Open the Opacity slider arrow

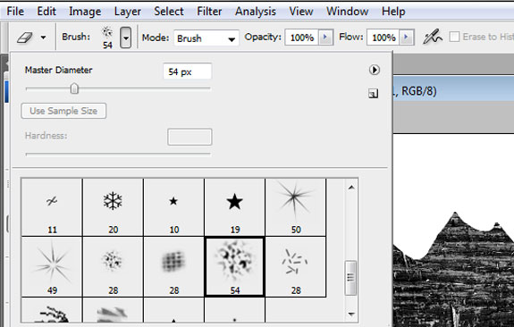[326, 38]
